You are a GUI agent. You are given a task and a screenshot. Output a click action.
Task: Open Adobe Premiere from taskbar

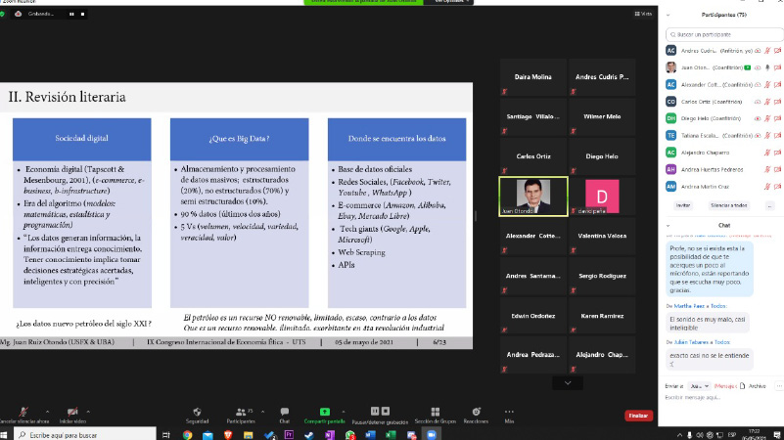[289, 435]
